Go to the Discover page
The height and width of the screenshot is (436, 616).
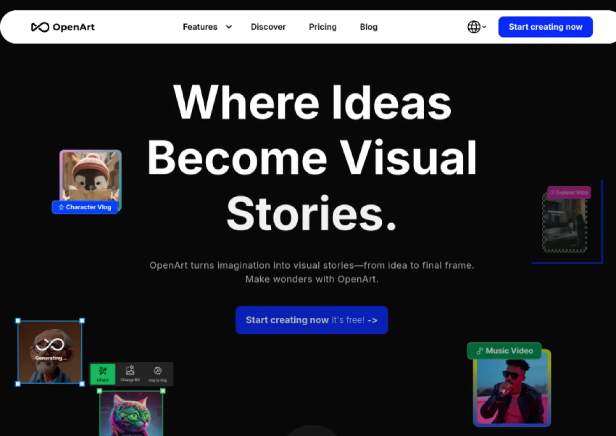pyautogui.click(x=268, y=27)
